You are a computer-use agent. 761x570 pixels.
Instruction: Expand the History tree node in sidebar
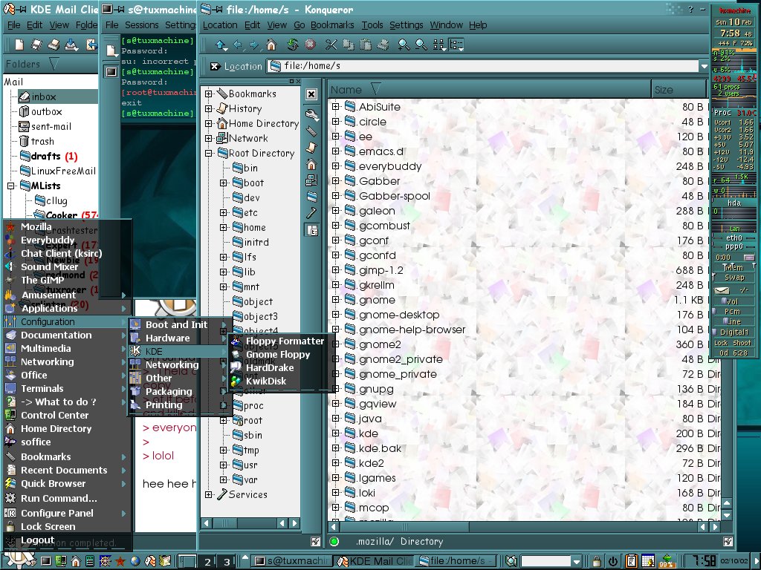tap(209, 108)
